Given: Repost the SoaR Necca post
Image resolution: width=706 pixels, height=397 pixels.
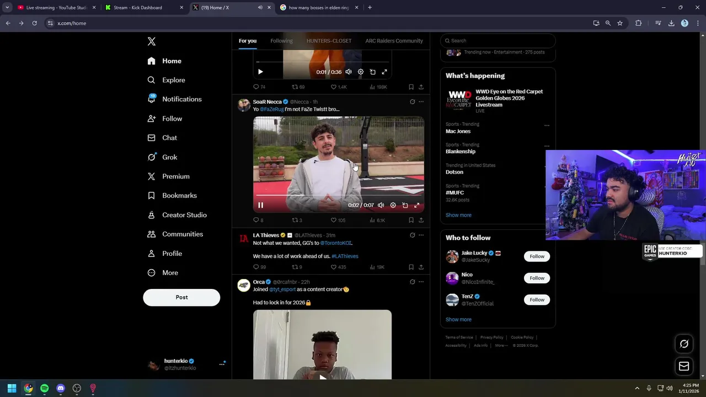Looking at the screenshot, I should [297, 220].
